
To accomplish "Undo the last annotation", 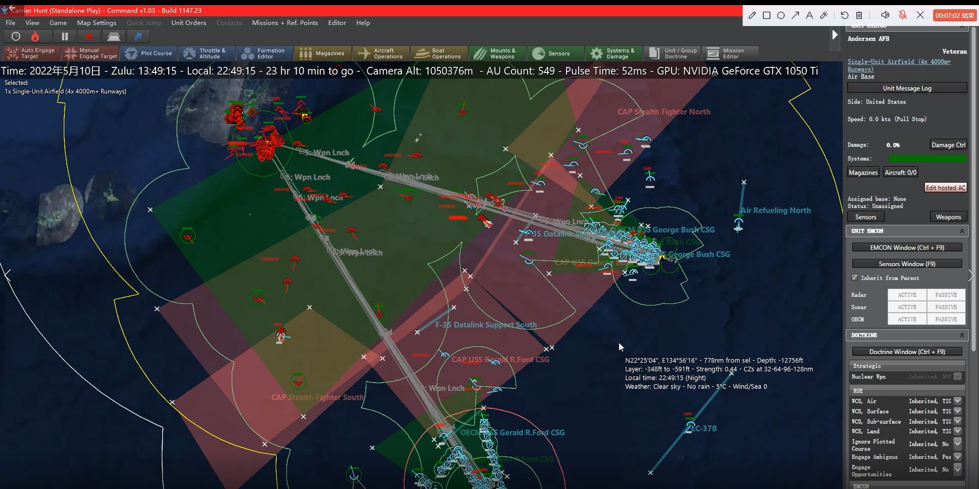I will pos(844,15).
